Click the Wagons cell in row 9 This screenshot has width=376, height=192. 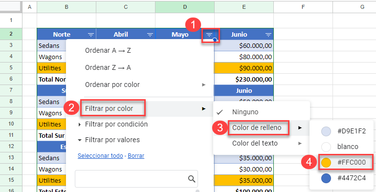[x=51, y=113]
